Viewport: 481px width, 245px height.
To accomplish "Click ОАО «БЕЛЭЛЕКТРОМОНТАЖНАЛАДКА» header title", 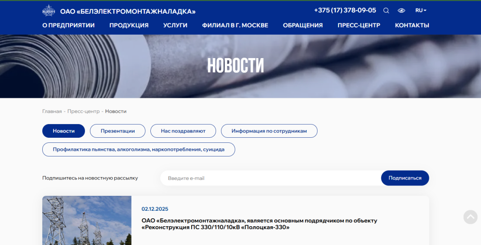I will (x=128, y=12).
